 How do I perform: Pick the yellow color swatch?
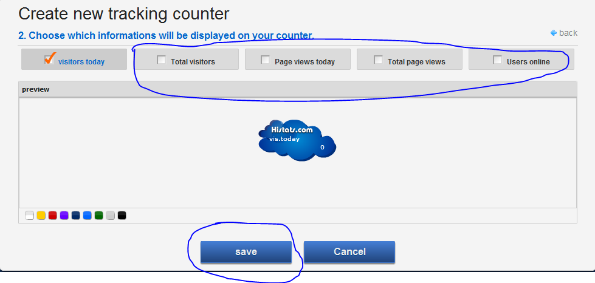pos(41,216)
